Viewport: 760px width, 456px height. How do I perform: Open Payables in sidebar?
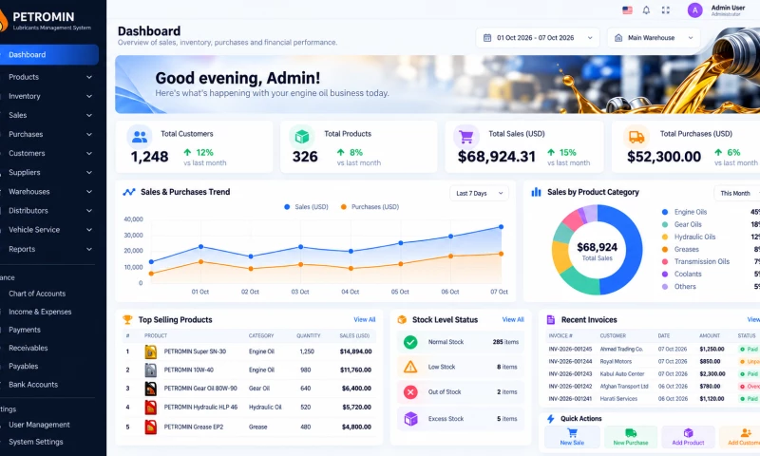pyautogui.click(x=23, y=367)
